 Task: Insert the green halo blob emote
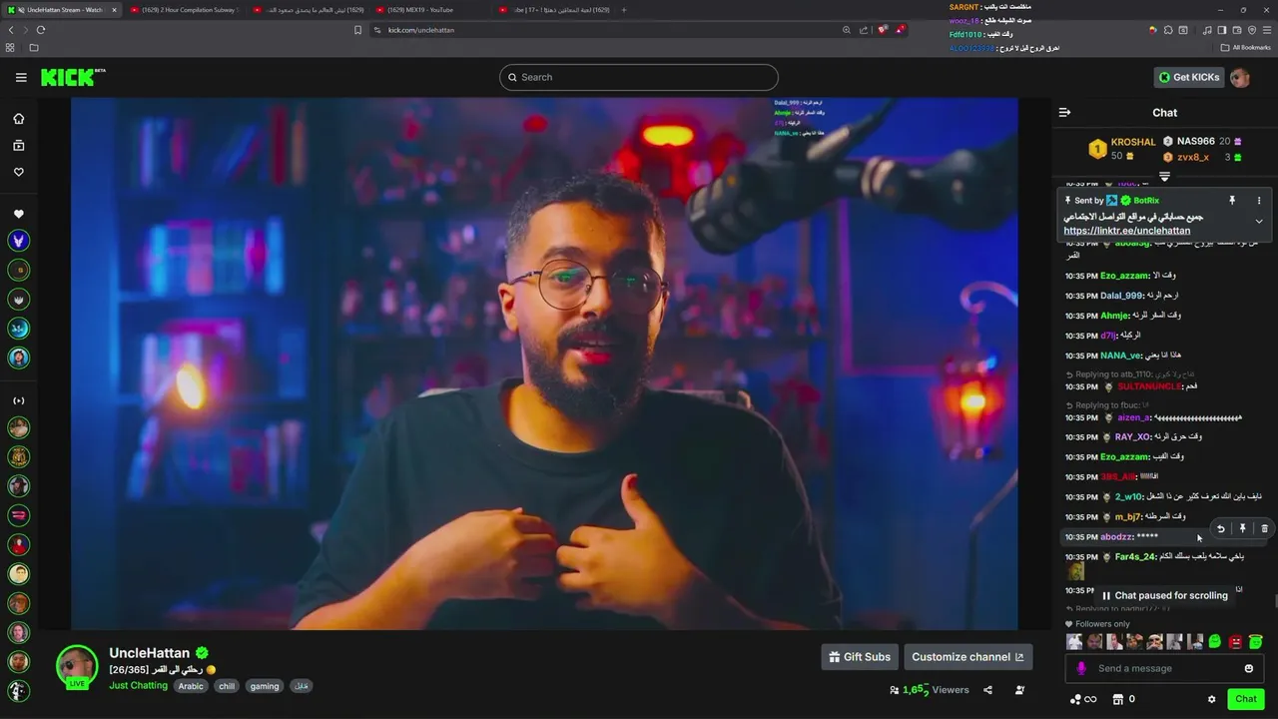pos(1255,642)
